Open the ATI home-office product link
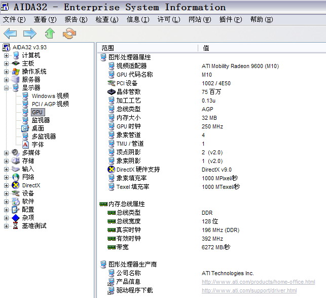Screen dimensions: 326x298 point(258,282)
